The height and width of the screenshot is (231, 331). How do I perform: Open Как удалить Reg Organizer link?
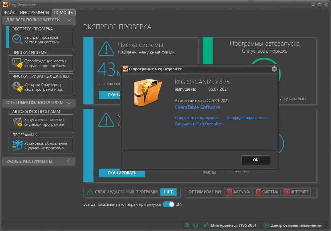click(198, 124)
